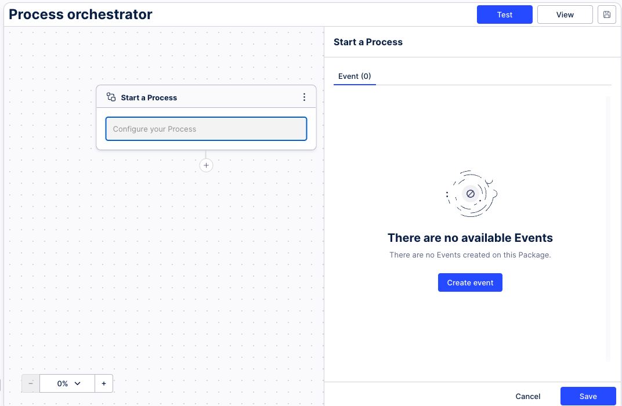Expand the zoom chevron arrow

point(78,383)
